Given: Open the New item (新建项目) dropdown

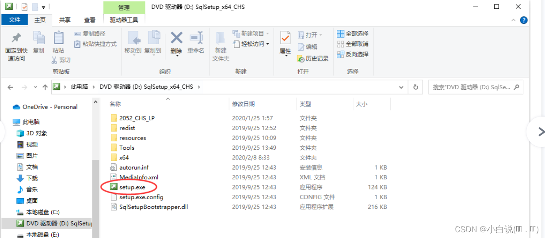Looking at the screenshot, I should click(x=251, y=34).
